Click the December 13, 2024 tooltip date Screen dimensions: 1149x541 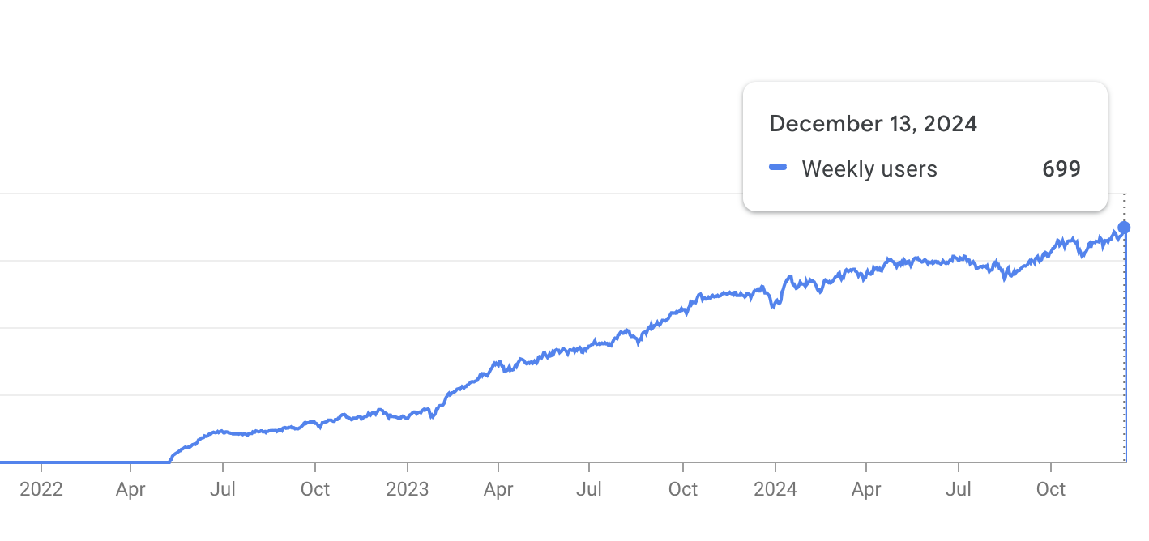coord(873,124)
